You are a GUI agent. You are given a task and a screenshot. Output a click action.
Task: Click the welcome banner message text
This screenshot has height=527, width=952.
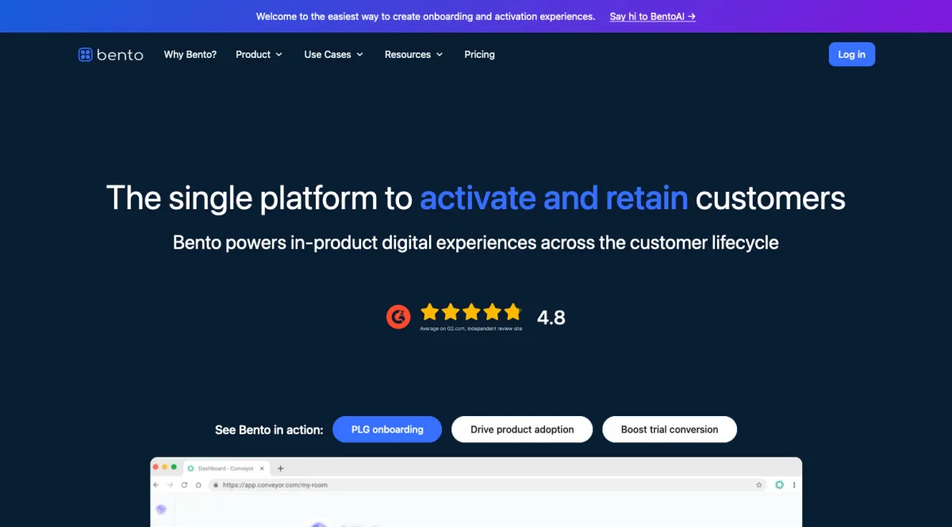(425, 16)
